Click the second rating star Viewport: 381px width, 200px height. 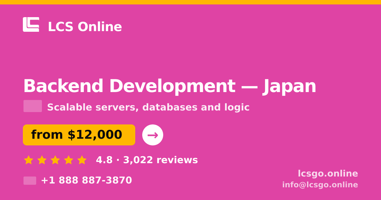coord(42,160)
